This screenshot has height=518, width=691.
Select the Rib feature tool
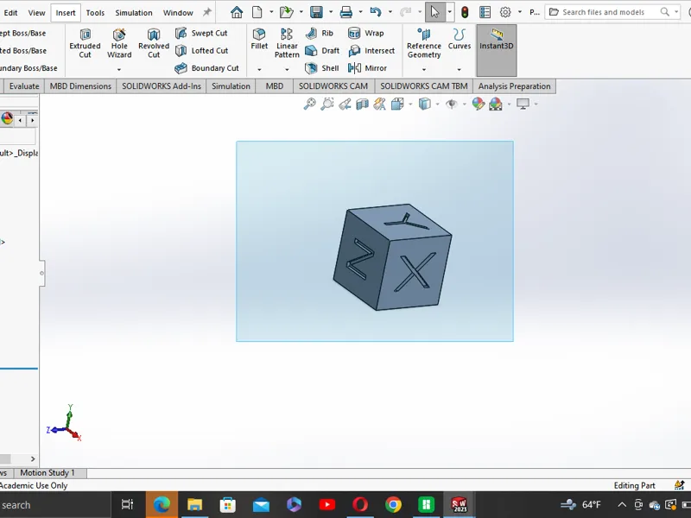click(319, 33)
